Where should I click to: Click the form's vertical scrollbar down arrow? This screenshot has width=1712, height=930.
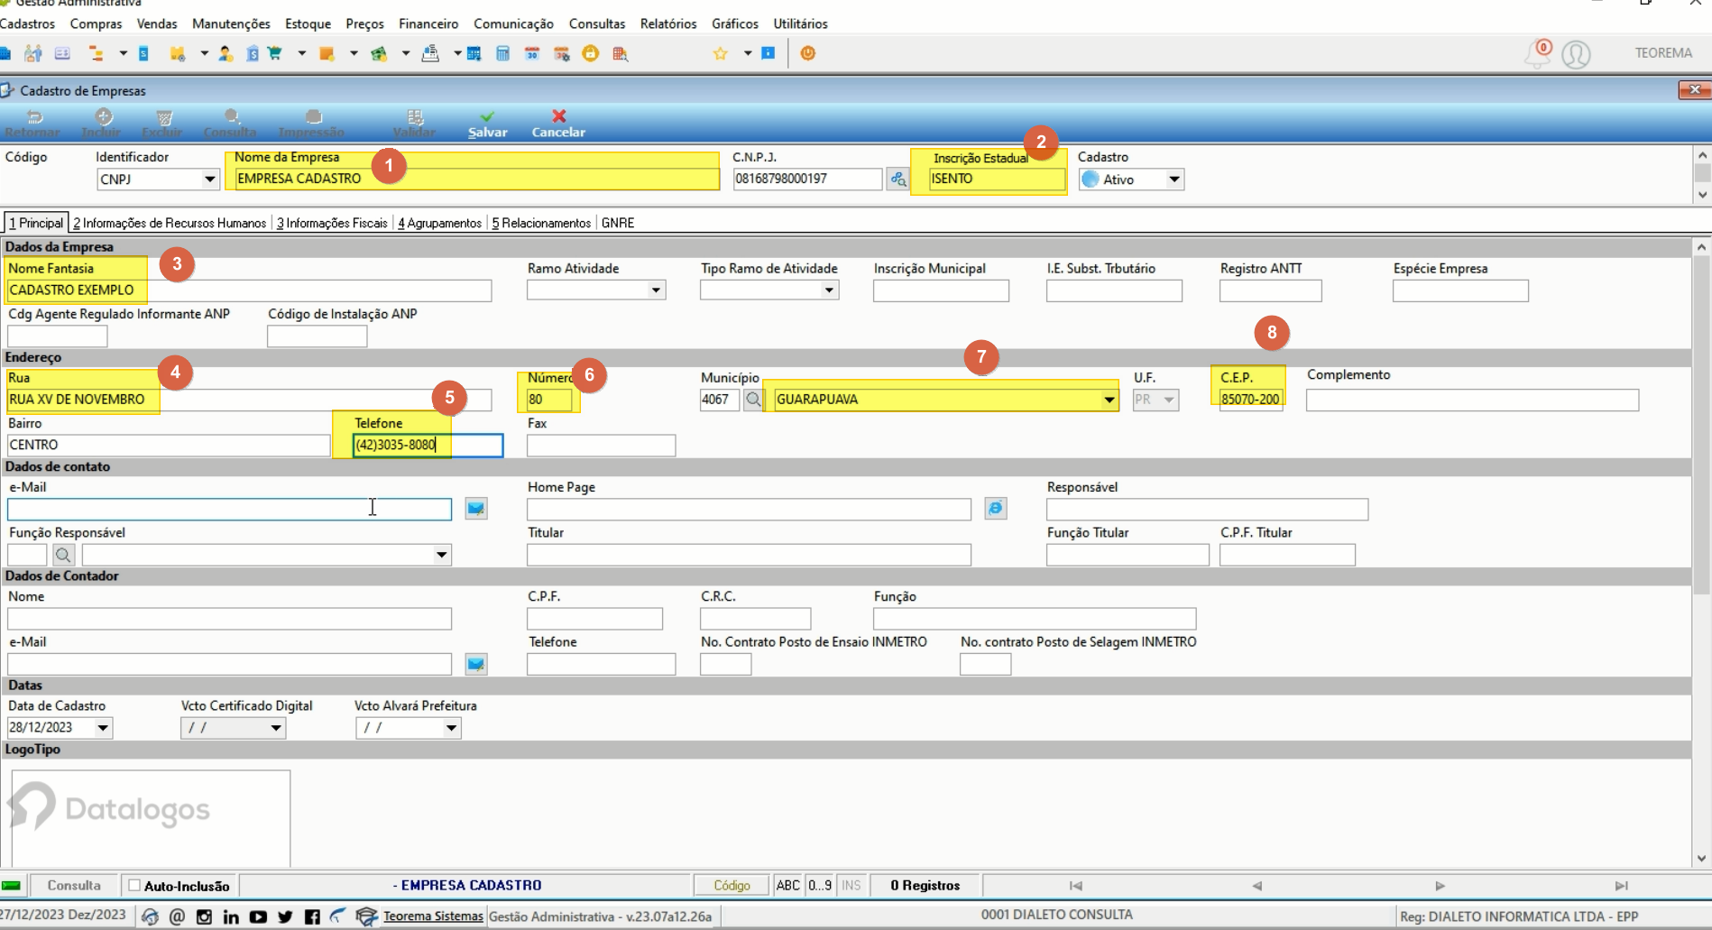coord(1701,859)
